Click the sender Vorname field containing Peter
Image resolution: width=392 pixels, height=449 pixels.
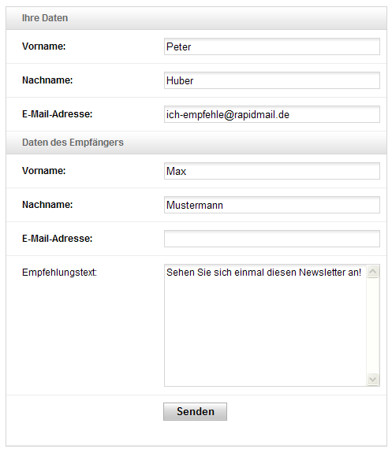pyautogui.click(x=272, y=46)
